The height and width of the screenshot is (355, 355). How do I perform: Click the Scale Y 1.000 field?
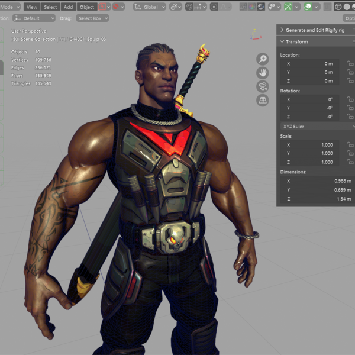pyautogui.click(x=309, y=153)
